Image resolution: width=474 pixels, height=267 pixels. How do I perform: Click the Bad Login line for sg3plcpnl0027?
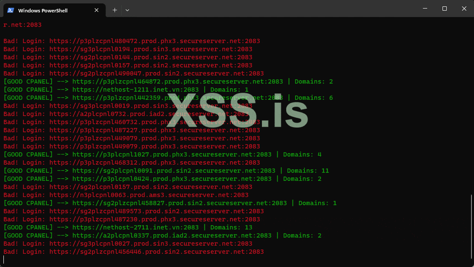point(128,244)
